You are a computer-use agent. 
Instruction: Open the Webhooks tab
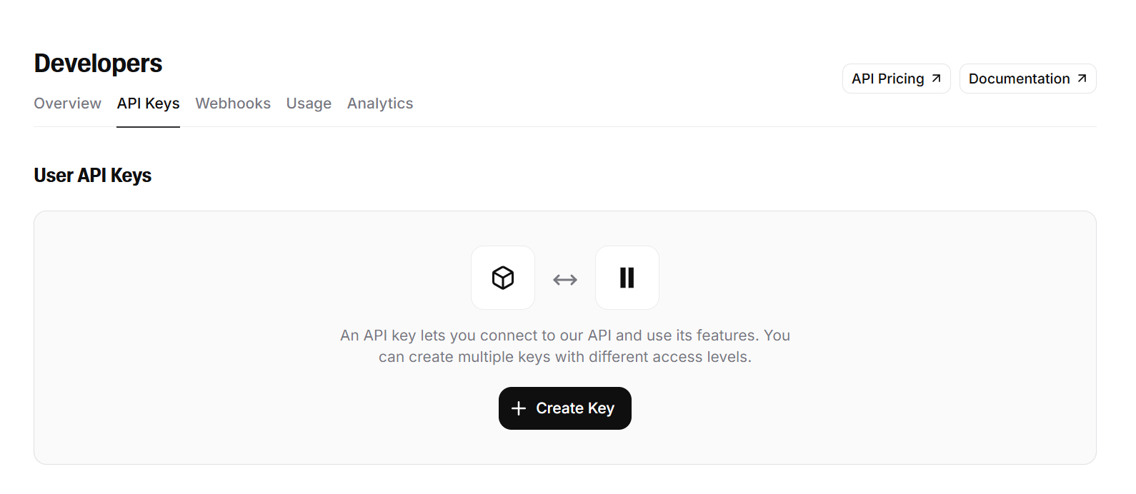point(233,104)
